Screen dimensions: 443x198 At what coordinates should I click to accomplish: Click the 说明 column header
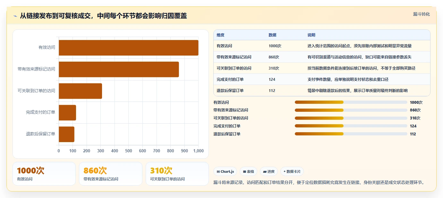pyautogui.click(x=311, y=35)
